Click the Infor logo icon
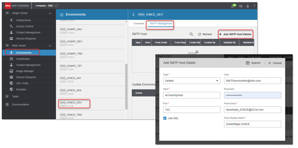 pyautogui.click(x=8, y=6)
